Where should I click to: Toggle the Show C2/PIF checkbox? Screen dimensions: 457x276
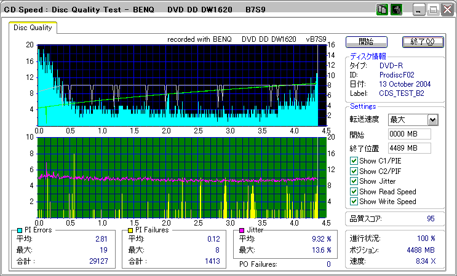(354, 171)
